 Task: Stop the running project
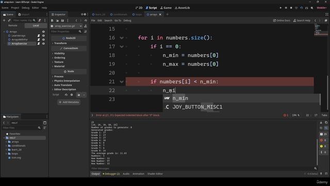tap(291, 8)
